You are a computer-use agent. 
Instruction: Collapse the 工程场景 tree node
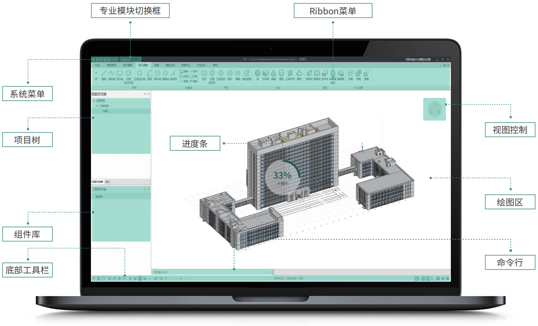coord(97,106)
